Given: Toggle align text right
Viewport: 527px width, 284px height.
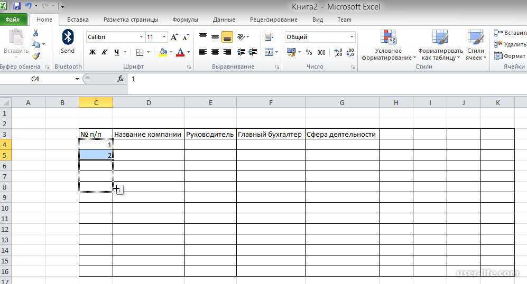Looking at the screenshot, I should [x=227, y=52].
